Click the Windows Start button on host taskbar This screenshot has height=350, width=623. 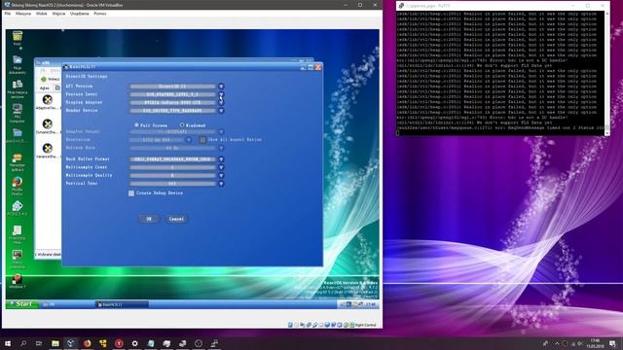tap(7, 343)
